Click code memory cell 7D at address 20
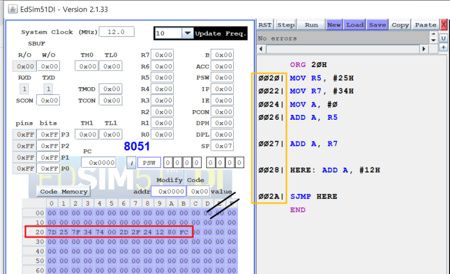Image resolution: width=450 pixels, height=274 pixels. click(x=52, y=232)
